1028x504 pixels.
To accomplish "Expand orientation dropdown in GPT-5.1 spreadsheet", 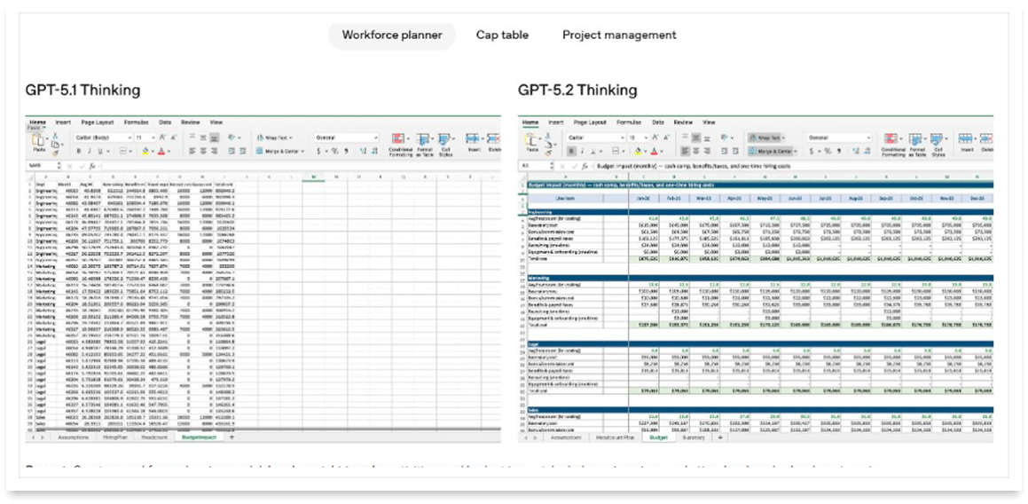I will coord(239,138).
